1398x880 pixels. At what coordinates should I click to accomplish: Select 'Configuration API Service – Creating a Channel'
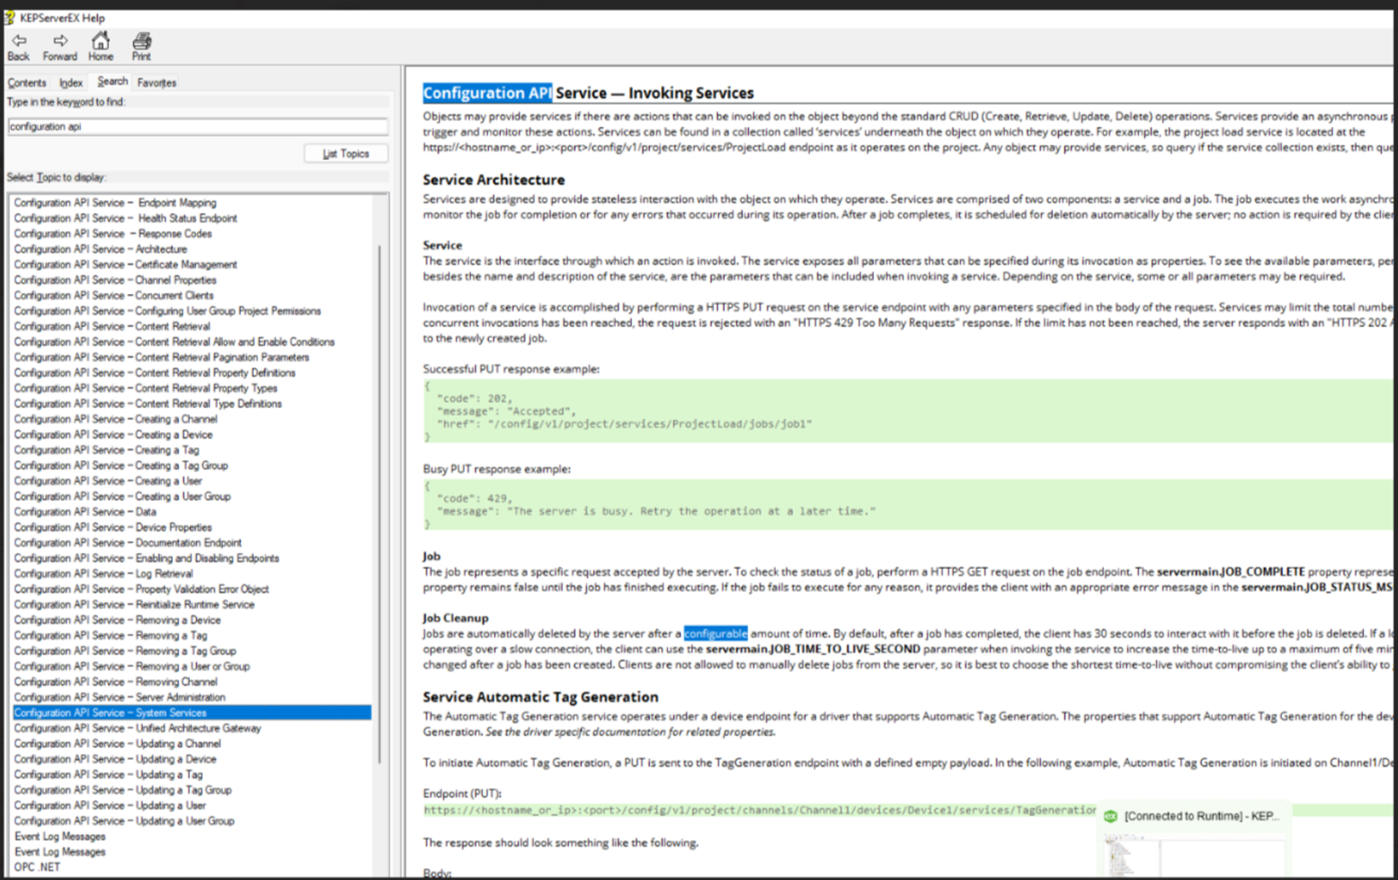click(115, 418)
